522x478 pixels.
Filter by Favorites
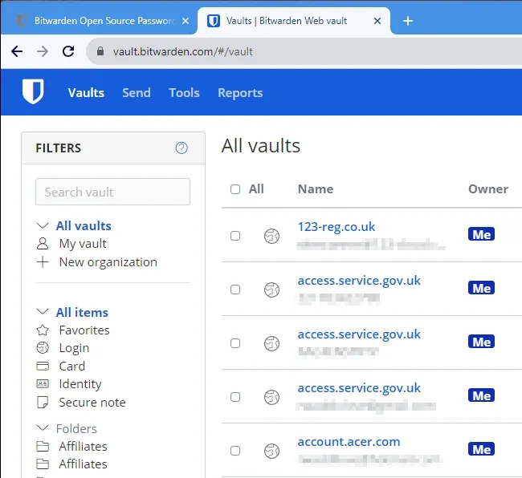tap(84, 330)
